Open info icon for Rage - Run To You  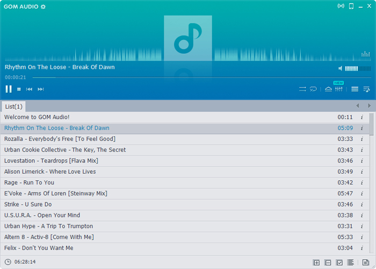click(362, 182)
